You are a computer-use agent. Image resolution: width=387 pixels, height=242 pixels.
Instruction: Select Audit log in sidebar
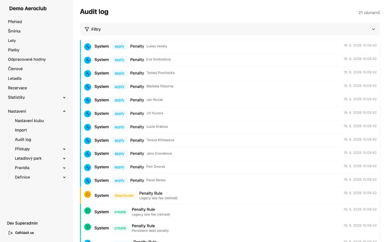[23, 140]
